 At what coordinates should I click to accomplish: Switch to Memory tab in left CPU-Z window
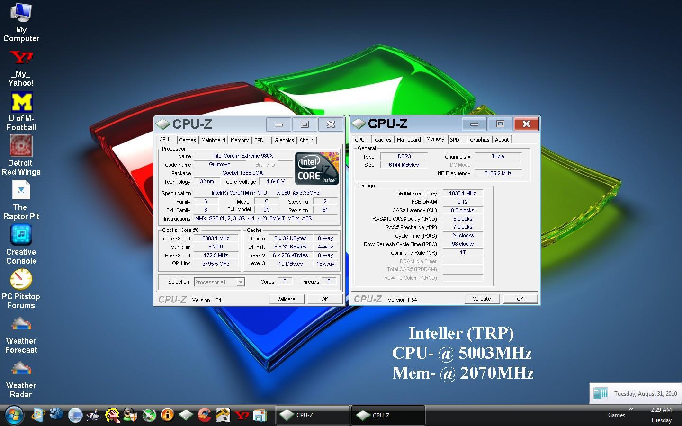(x=240, y=140)
